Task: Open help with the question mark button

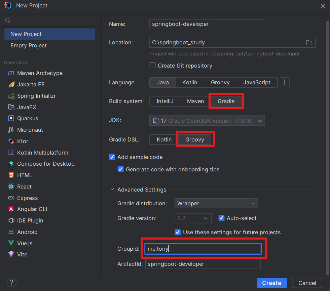Action: (11, 283)
